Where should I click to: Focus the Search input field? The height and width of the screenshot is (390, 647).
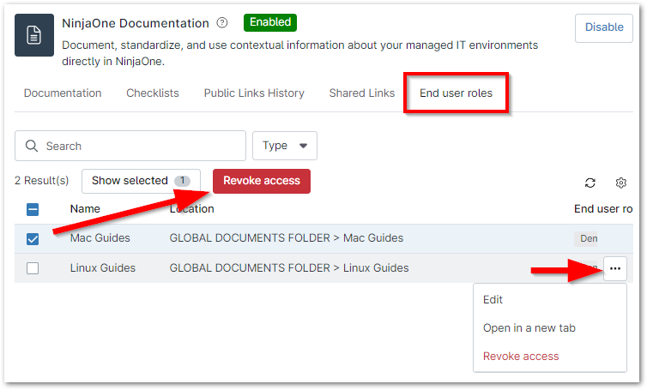coord(130,146)
